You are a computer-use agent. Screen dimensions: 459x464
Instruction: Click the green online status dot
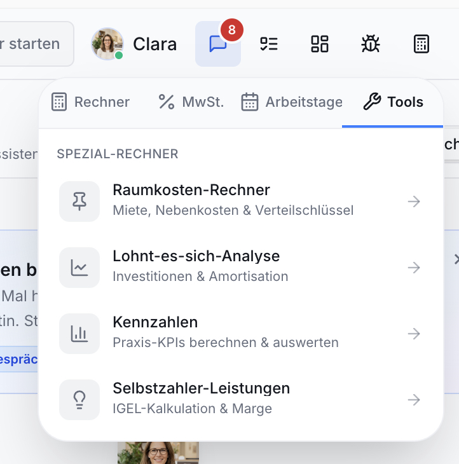tap(119, 55)
